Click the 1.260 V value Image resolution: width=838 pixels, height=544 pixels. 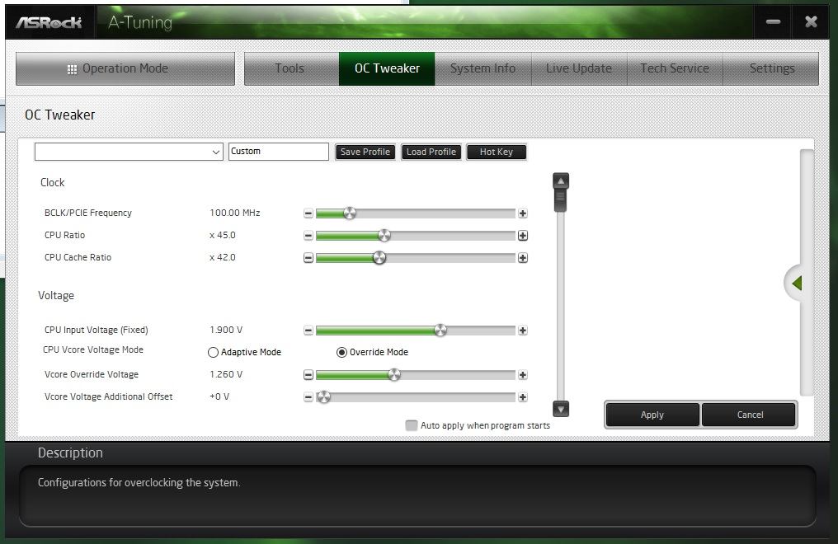(226, 374)
